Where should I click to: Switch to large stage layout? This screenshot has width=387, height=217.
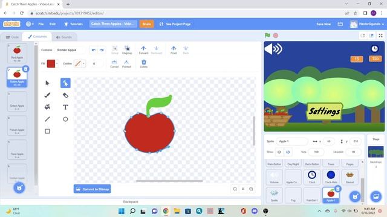pyautogui.click(x=371, y=36)
